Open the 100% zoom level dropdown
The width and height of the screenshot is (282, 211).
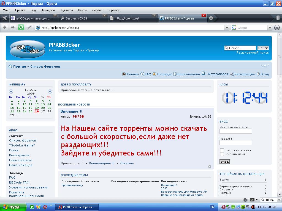click(x=276, y=200)
